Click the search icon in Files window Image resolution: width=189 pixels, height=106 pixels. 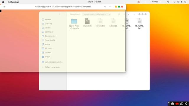(119, 14)
